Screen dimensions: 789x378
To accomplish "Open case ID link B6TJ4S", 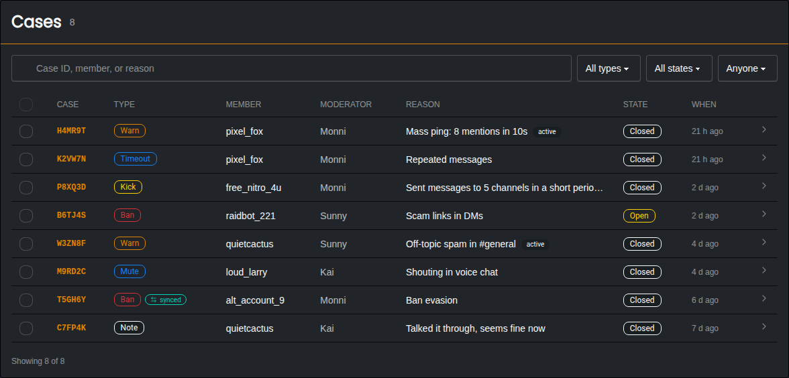I will [71, 215].
